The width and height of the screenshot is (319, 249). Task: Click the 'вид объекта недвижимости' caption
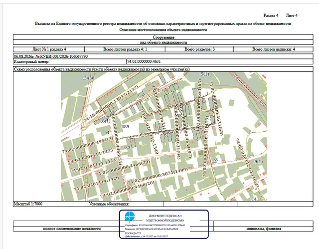163,42
